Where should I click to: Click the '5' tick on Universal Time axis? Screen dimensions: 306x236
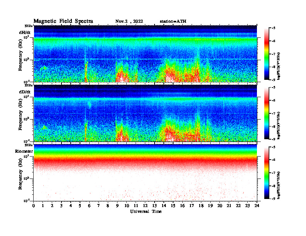pos(80,206)
